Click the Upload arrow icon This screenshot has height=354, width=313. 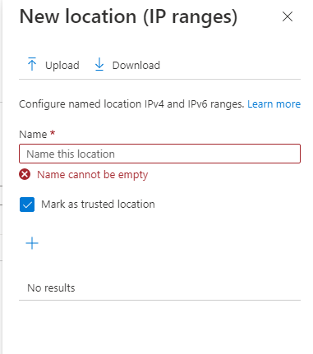[32, 64]
